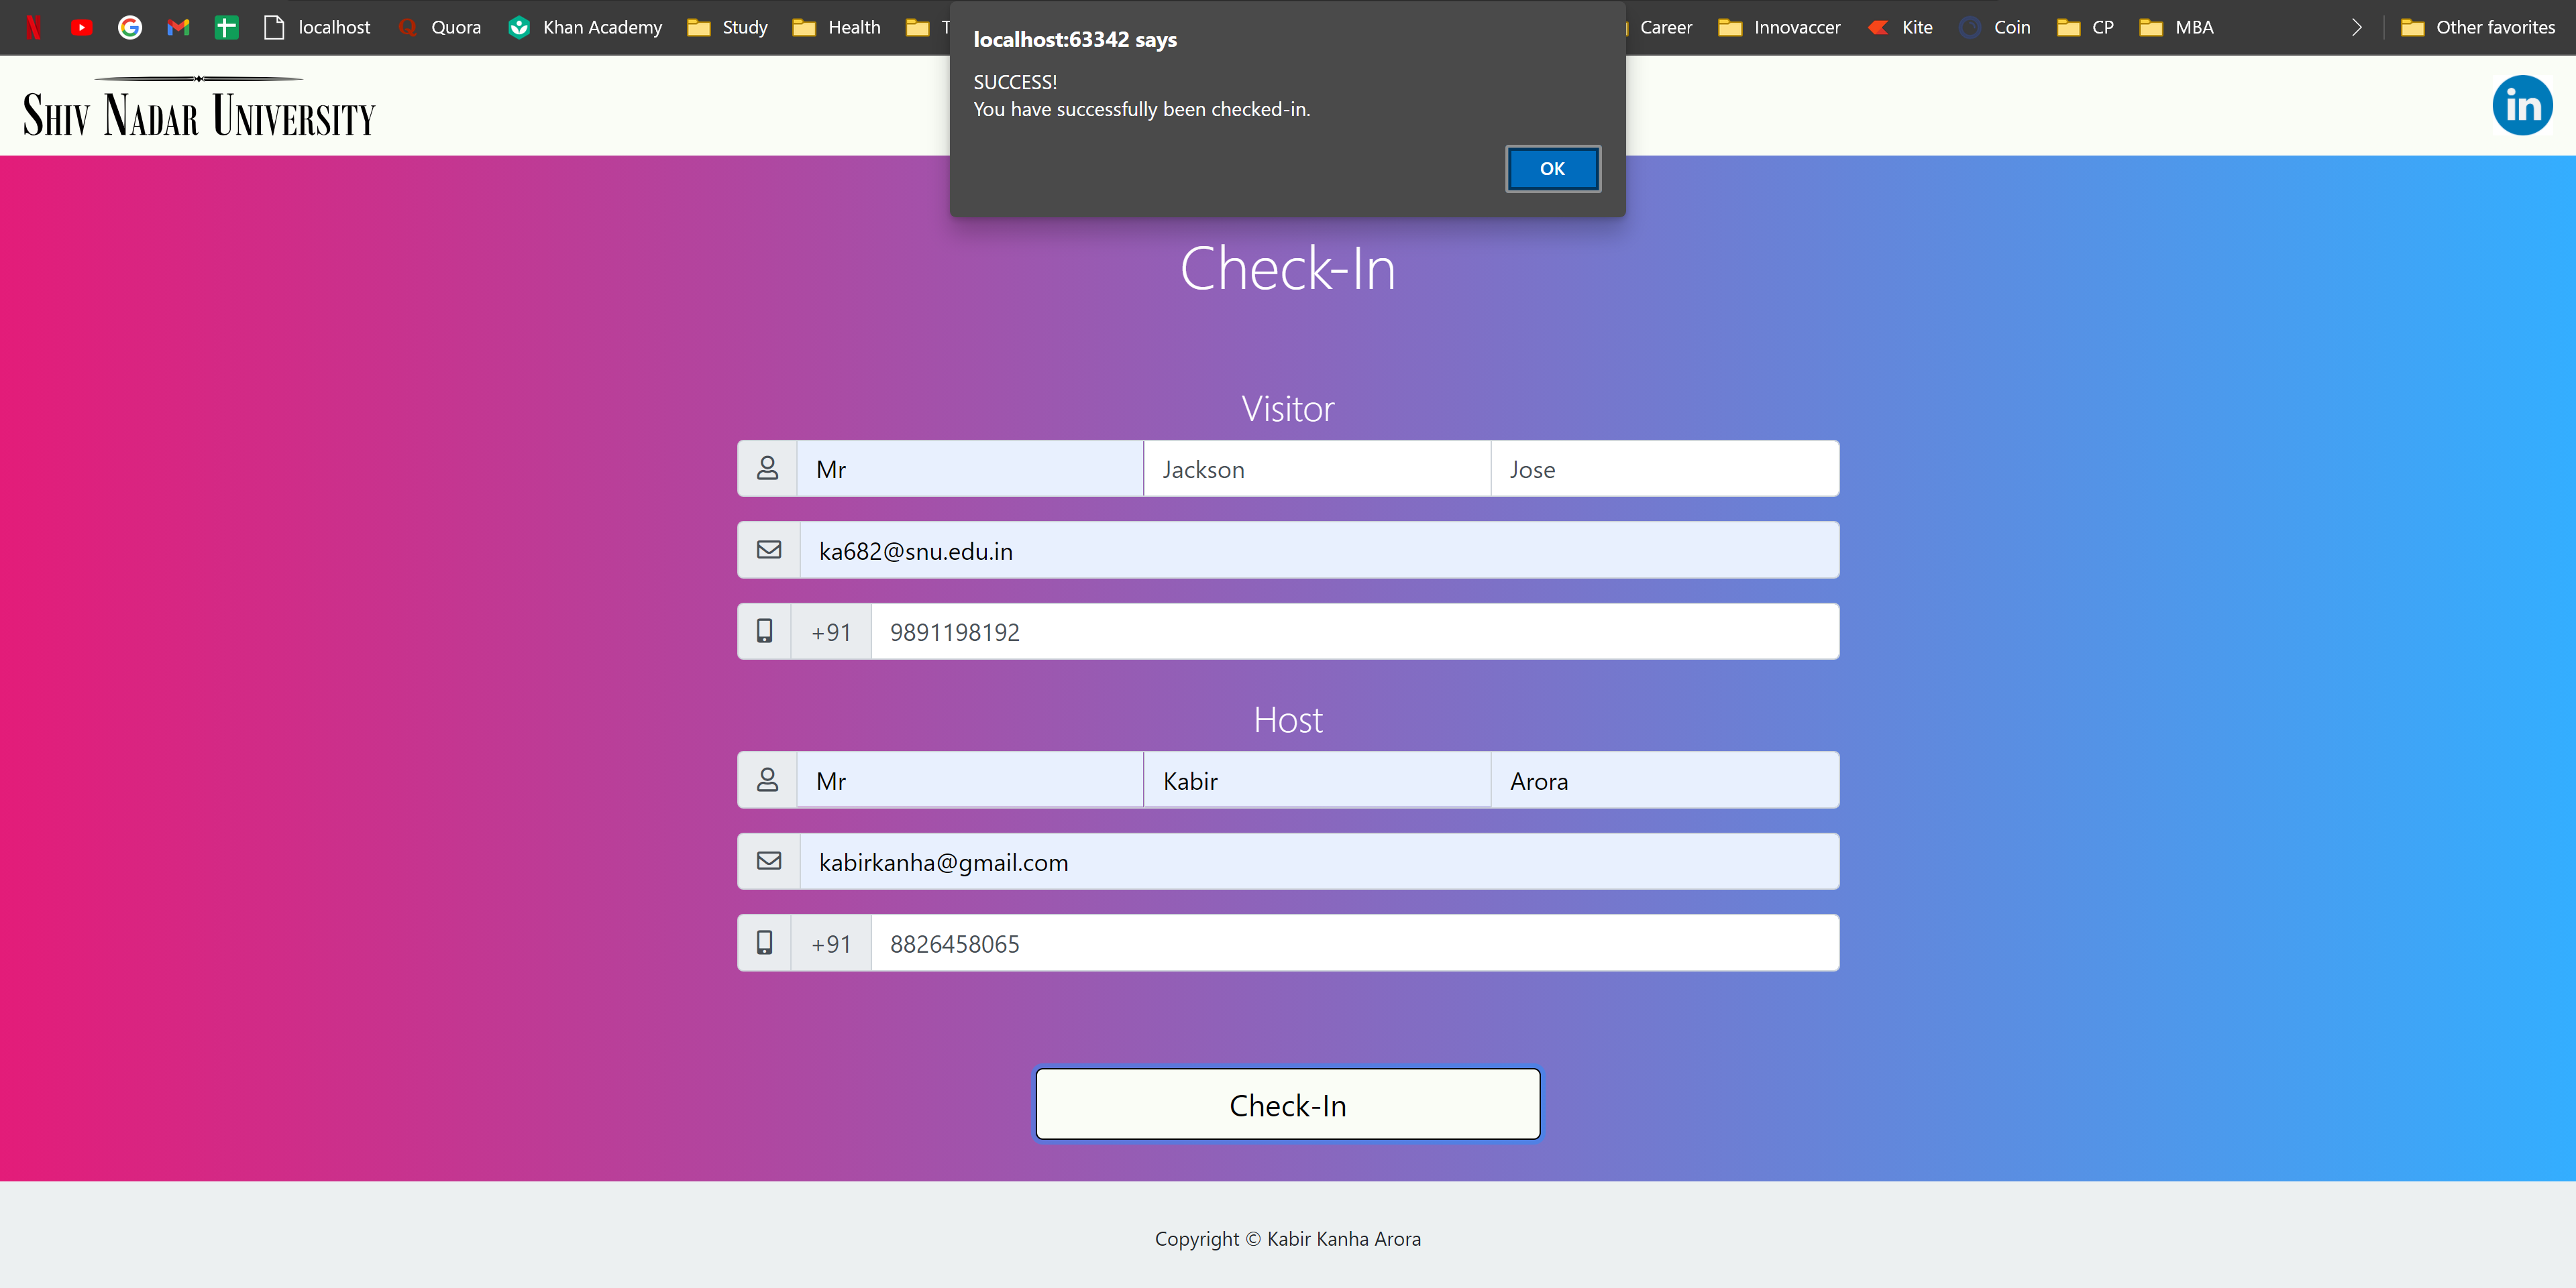Open the Study bookmarks folder

point(728,27)
